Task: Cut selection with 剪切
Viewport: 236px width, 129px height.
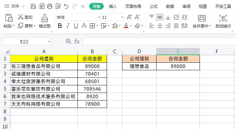Action: click(x=25, y=17)
